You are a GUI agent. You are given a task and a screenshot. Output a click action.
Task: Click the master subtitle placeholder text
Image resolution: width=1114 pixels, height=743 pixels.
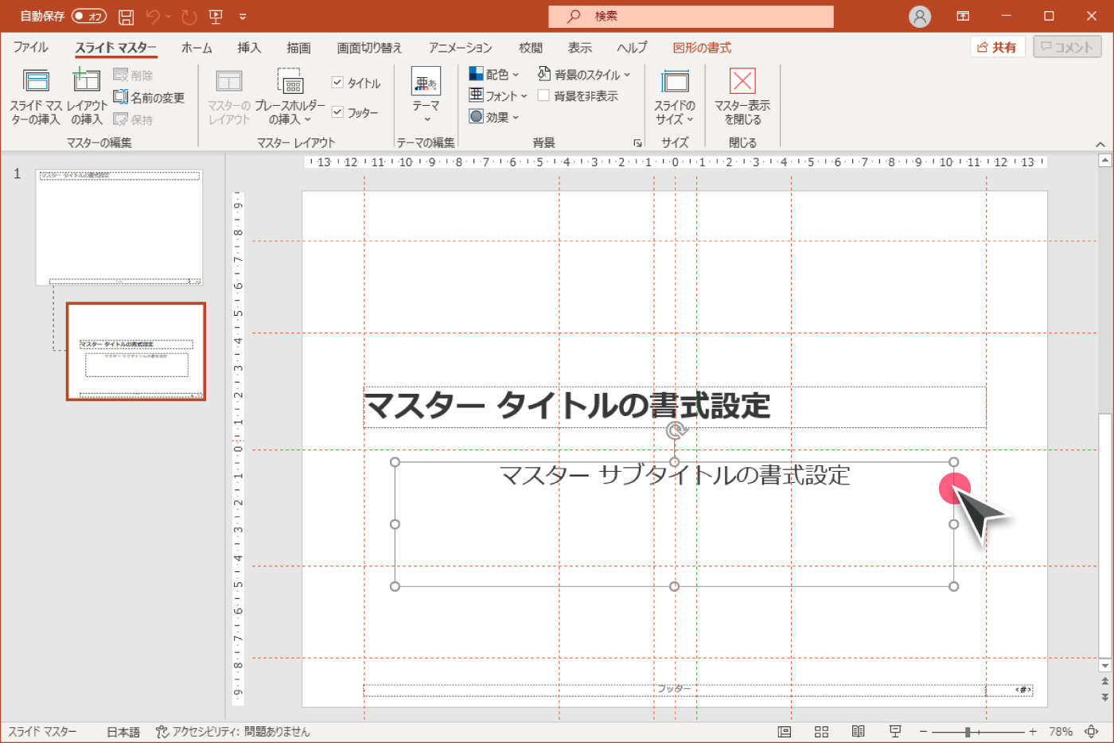[x=675, y=476]
